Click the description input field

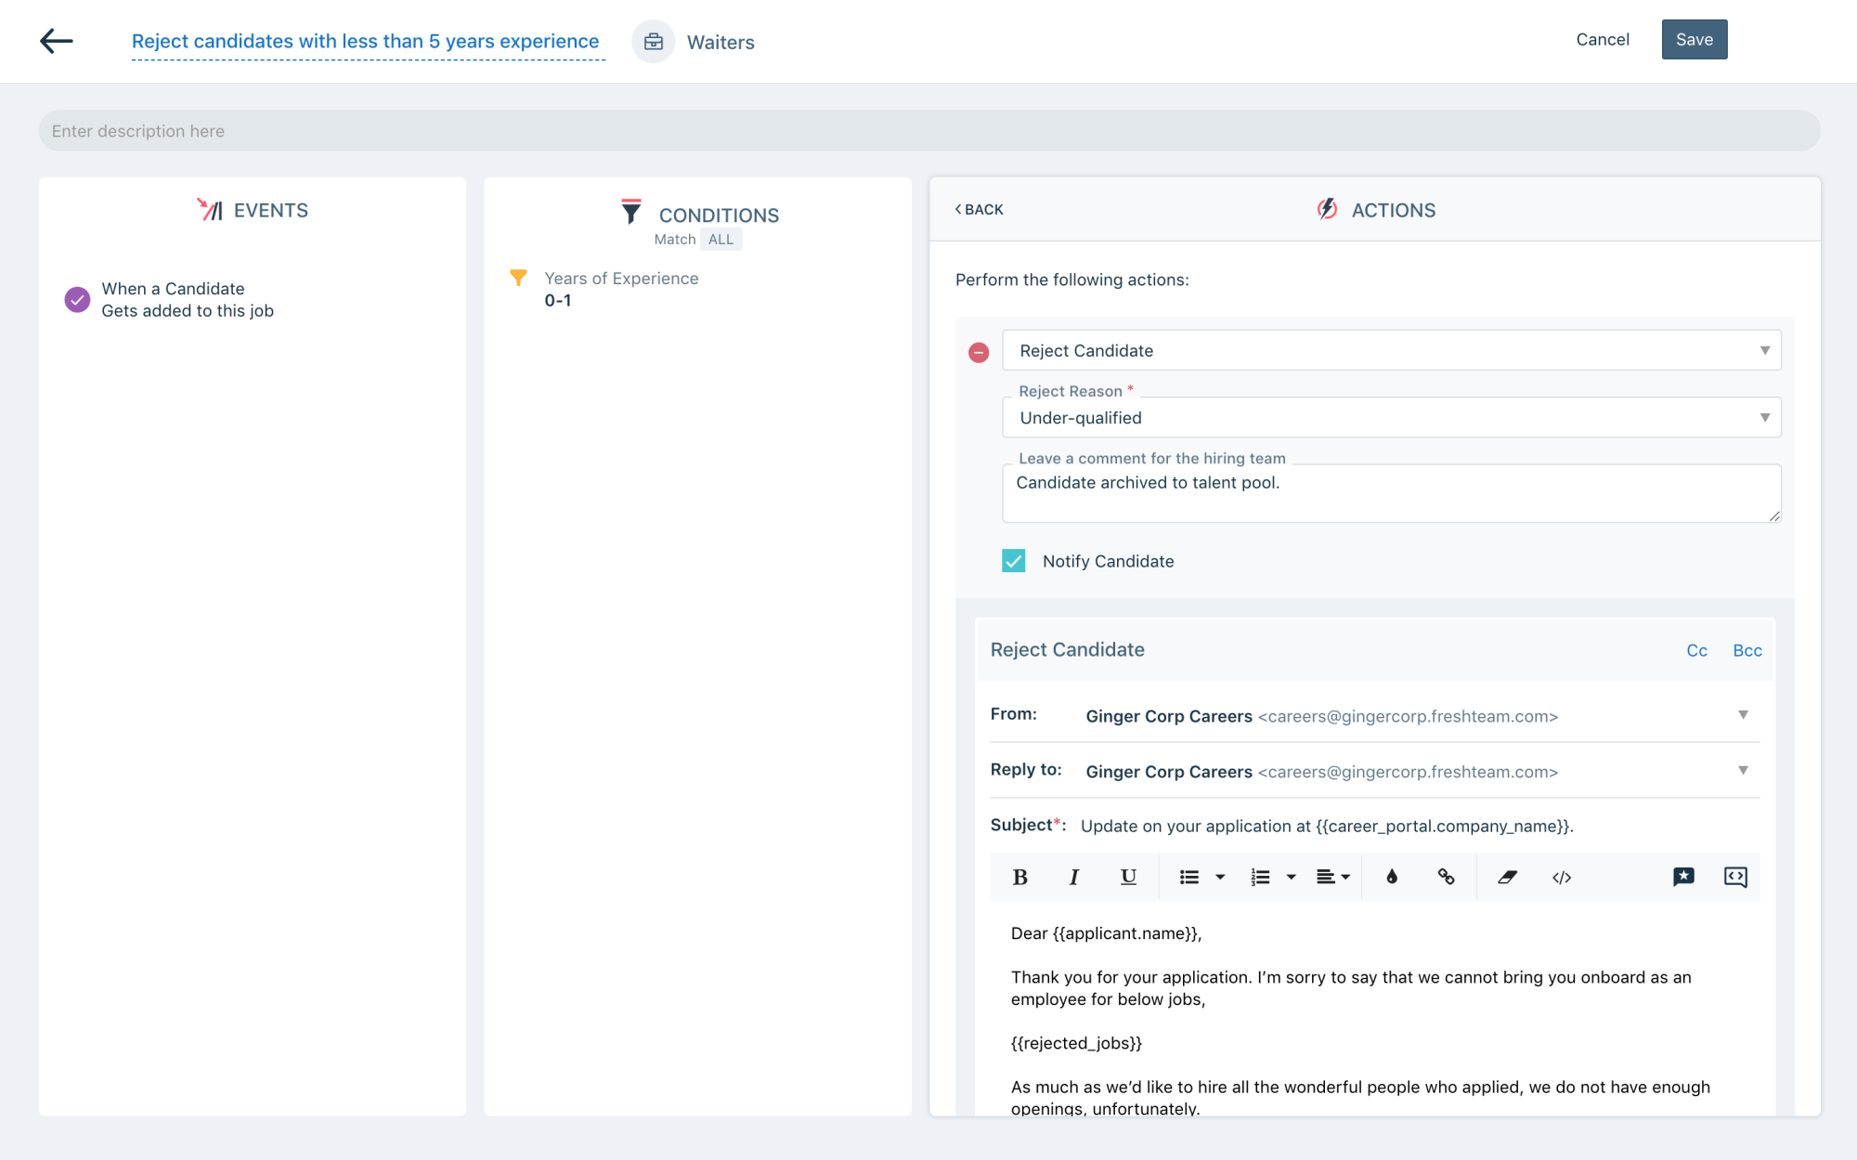(x=928, y=131)
